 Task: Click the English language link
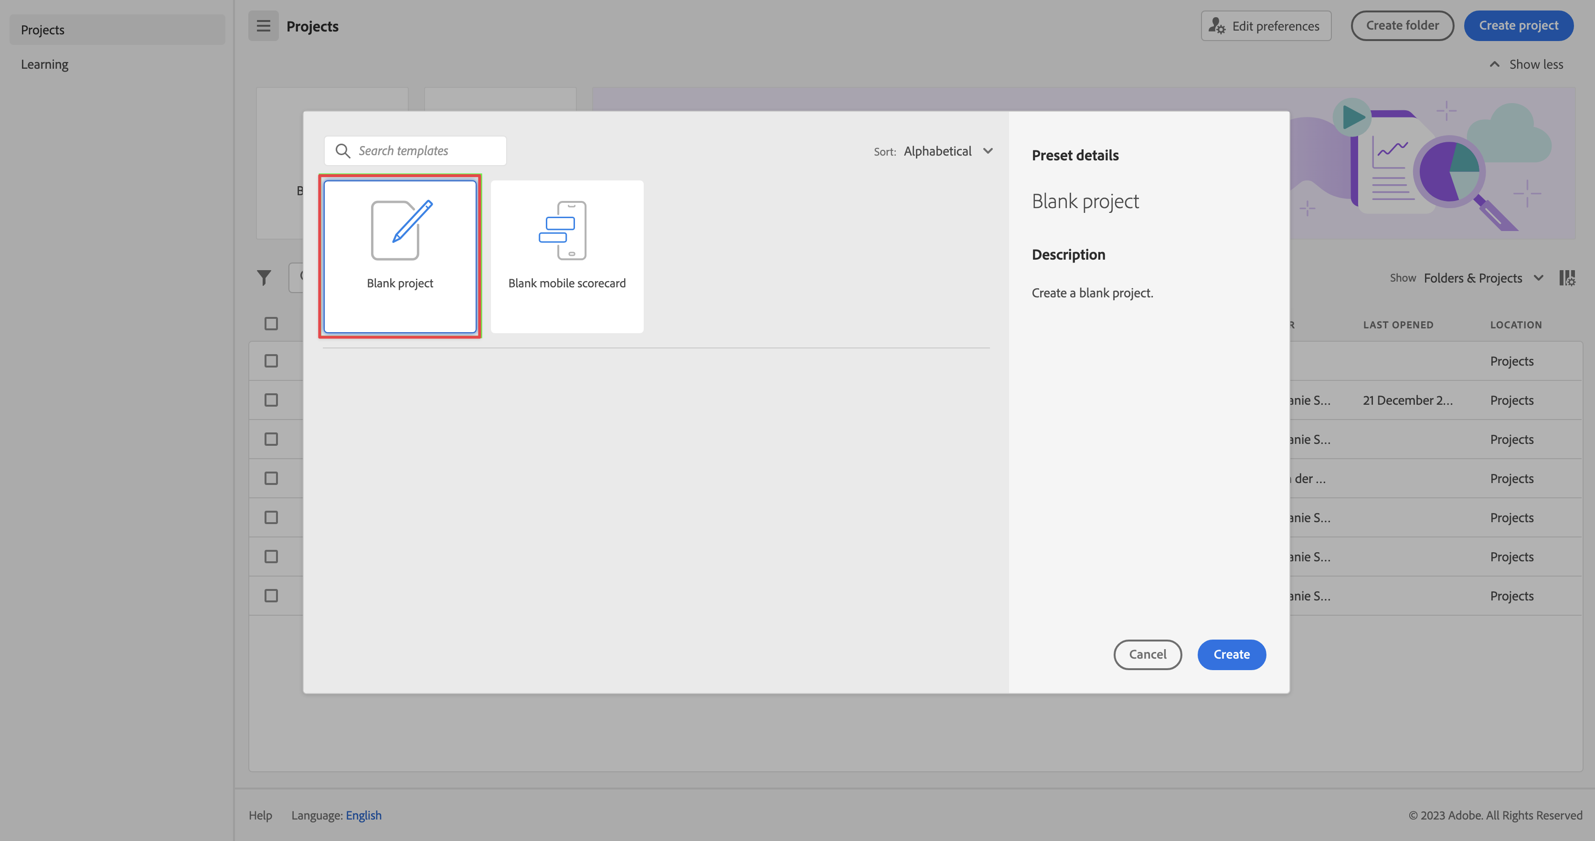363,816
